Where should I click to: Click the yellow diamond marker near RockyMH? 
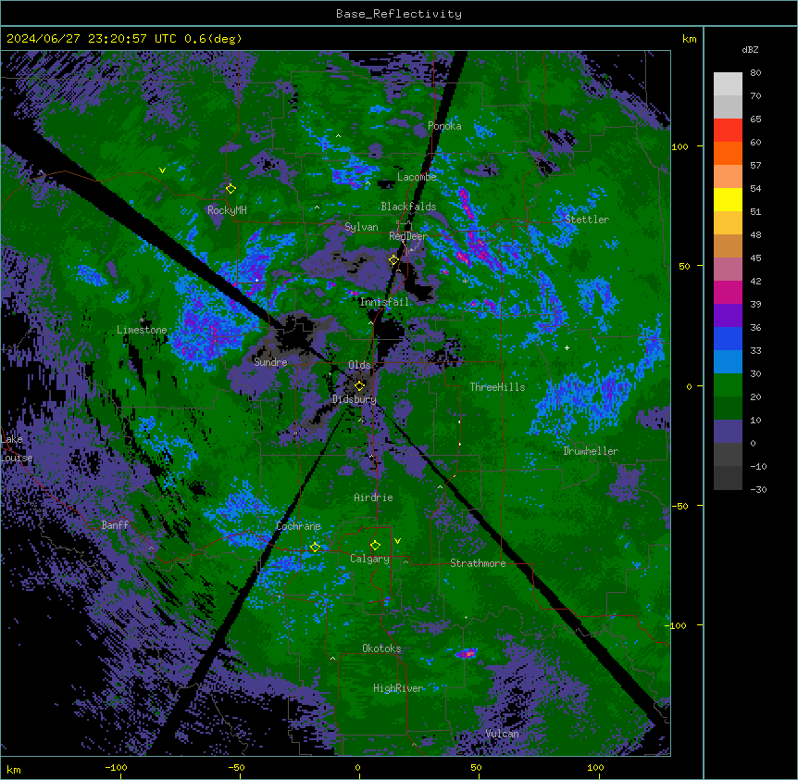click(x=231, y=189)
